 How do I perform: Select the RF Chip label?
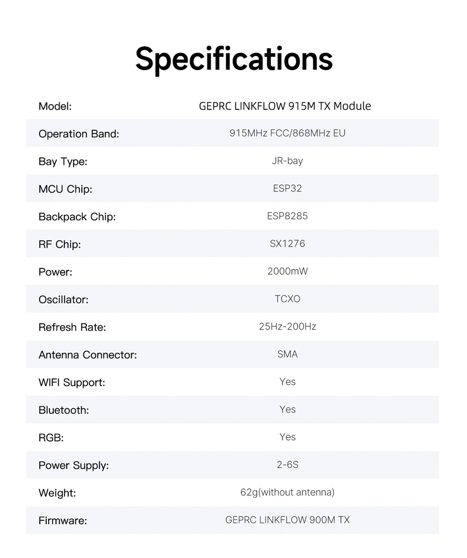coord(59,244)
